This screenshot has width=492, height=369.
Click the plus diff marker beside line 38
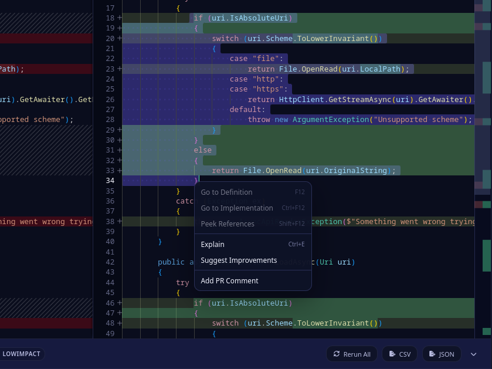click(120, 221)
